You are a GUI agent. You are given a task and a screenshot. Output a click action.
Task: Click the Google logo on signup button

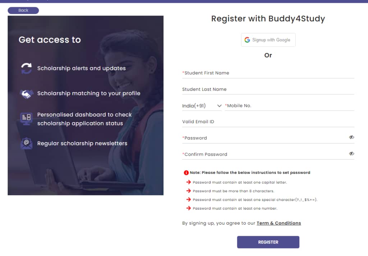[247, 40]
